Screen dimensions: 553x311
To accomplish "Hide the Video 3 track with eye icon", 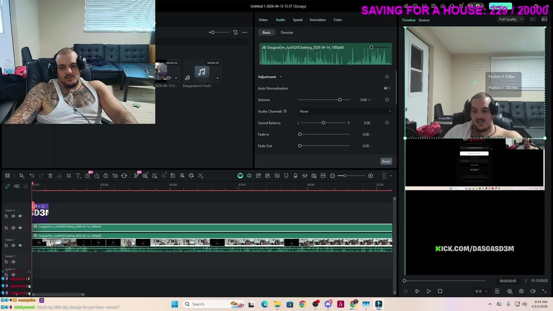I will click(20, 216).
